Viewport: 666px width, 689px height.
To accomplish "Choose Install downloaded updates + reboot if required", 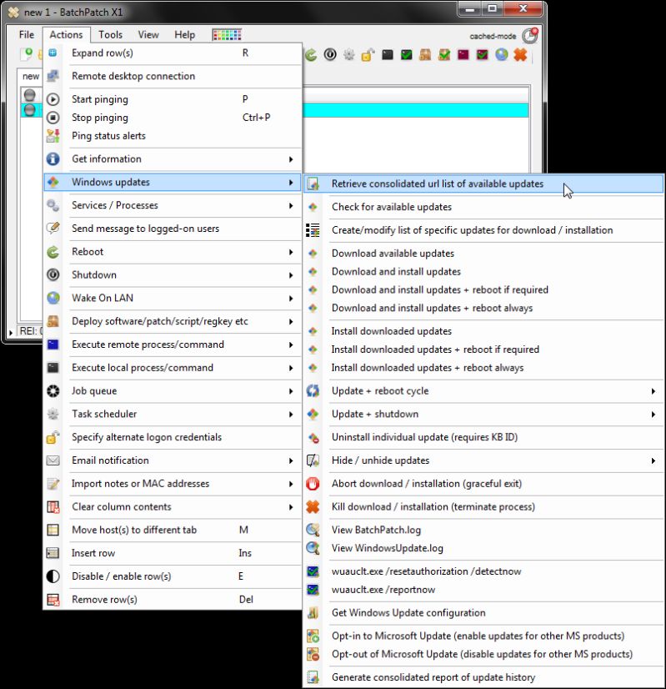I will [483, 350].
